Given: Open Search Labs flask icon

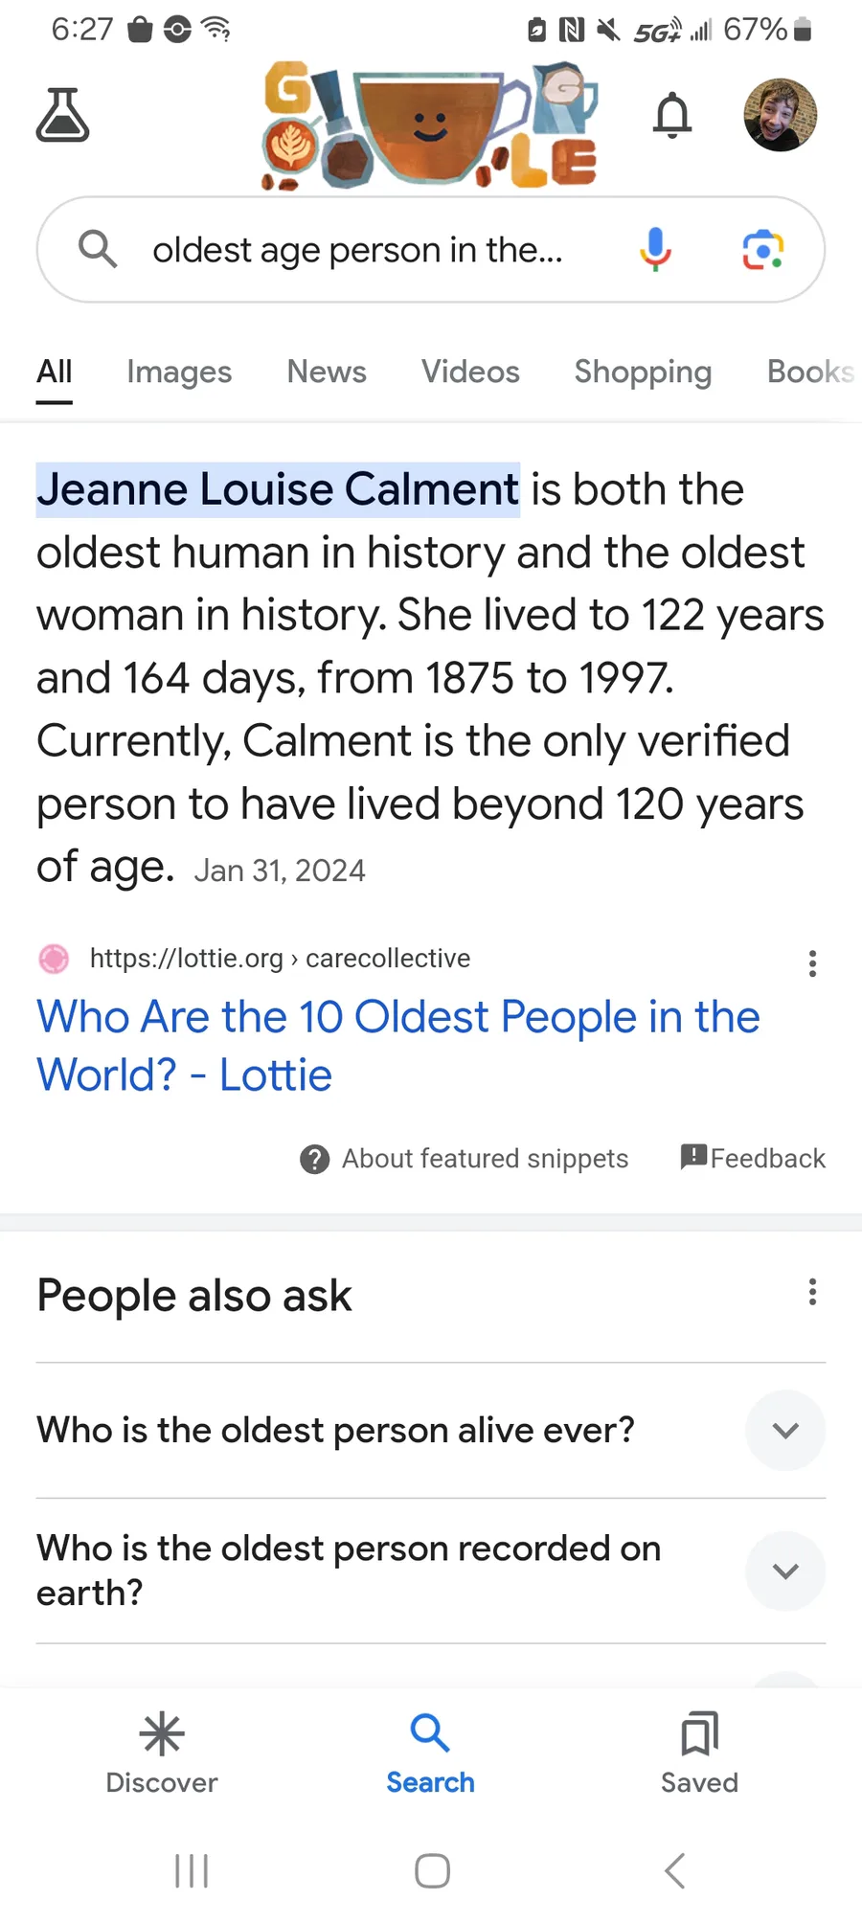Looking at the screenshot, I should click(x=63, y=115).
